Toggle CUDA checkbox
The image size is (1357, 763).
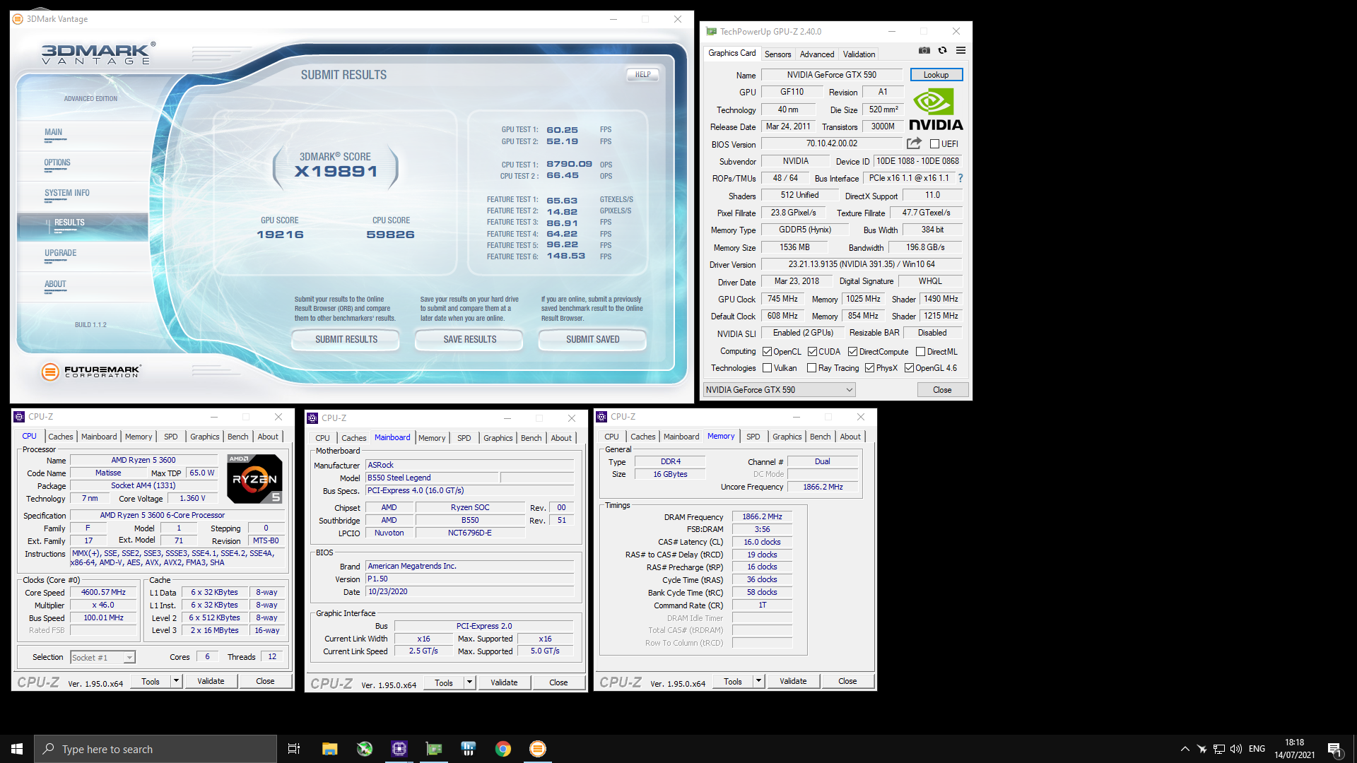812,352
